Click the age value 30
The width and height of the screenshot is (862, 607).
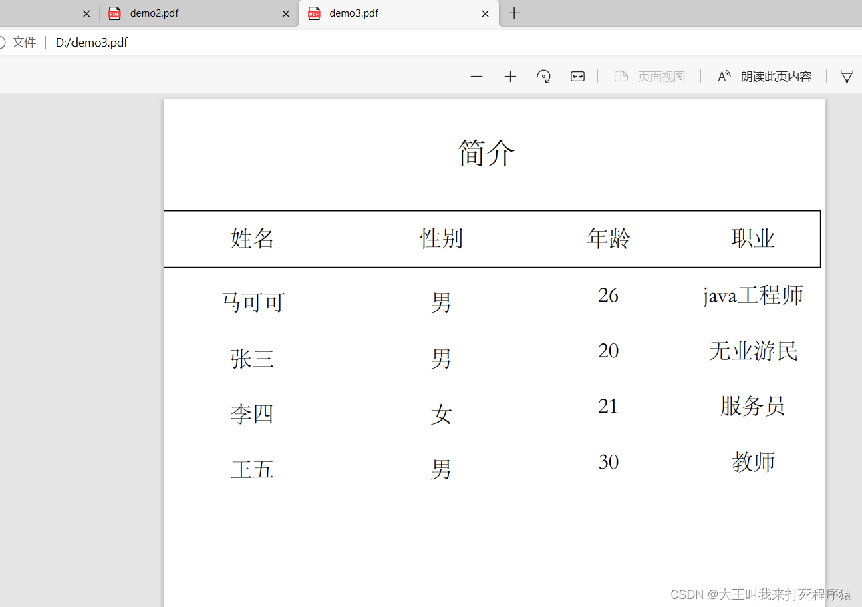pyautogui.click(x=609, y=462)
